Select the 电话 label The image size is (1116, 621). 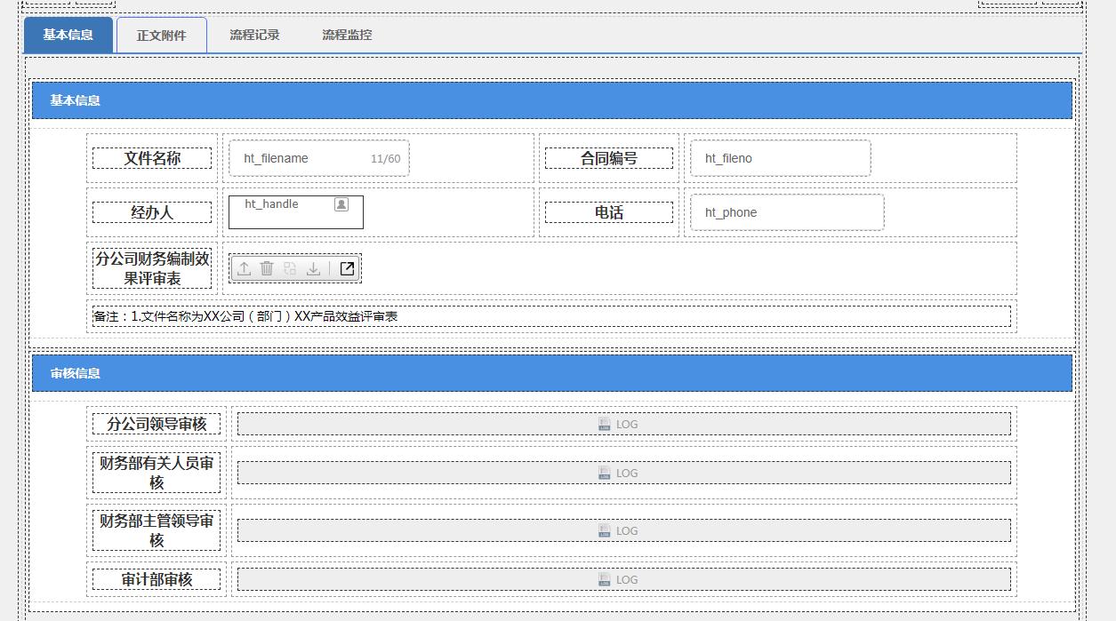(x=609, y=212)
